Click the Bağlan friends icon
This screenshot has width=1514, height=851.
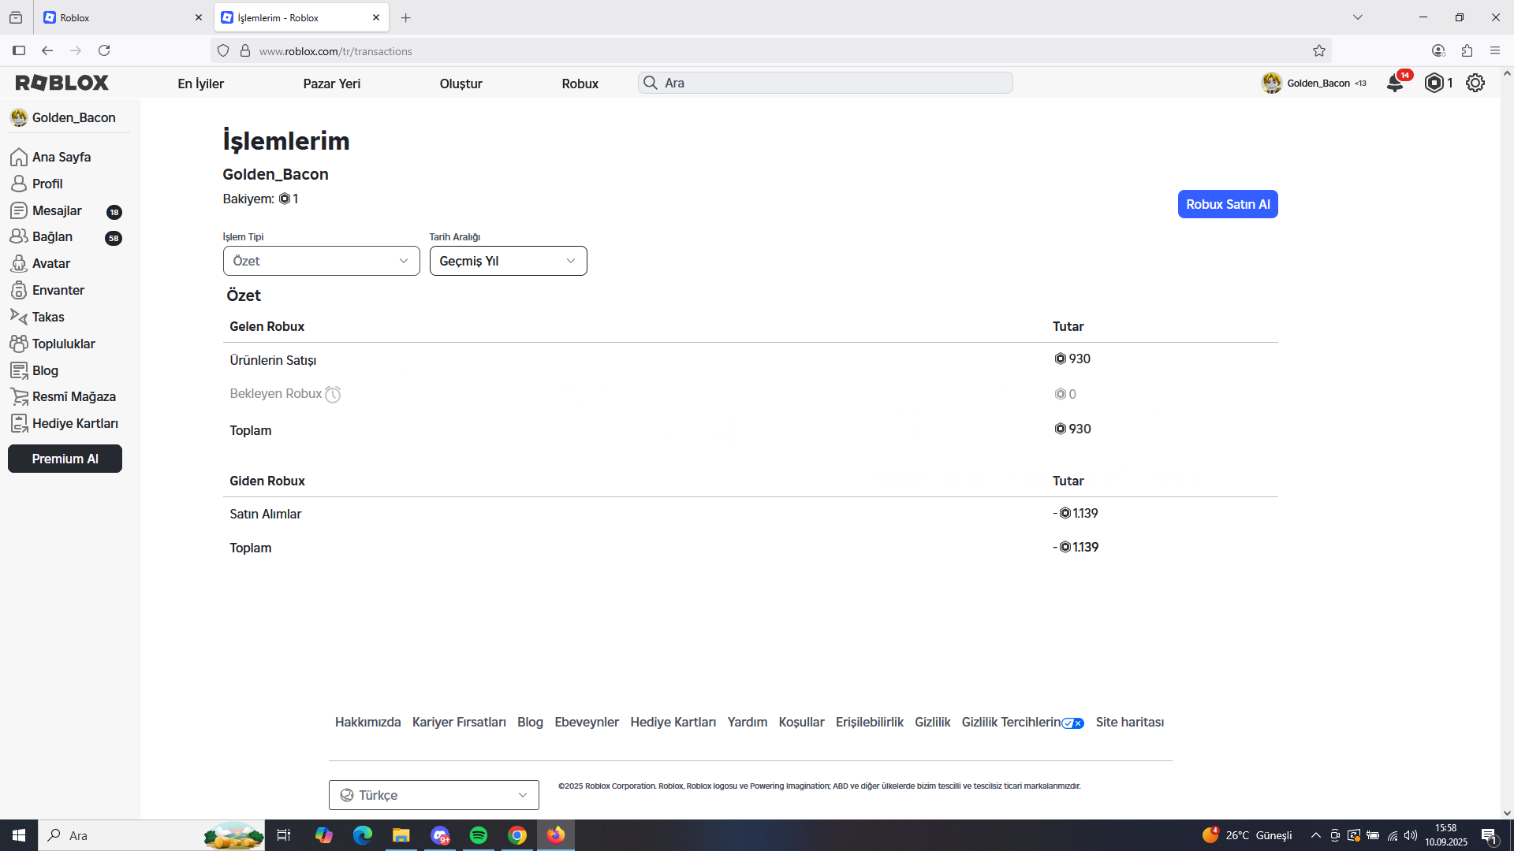coord(19,236)
